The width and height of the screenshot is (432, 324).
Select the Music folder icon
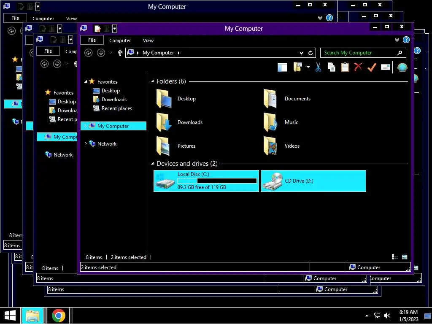tap(270, 122)
